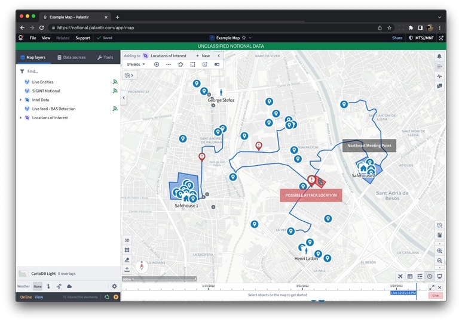
Task: Click the zoom out magnifier button
Action: point(440,261)
